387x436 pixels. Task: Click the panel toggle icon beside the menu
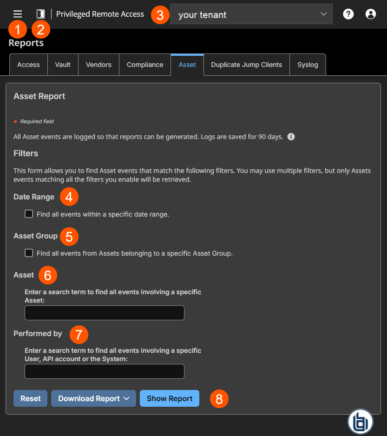[x=40, y=13]
